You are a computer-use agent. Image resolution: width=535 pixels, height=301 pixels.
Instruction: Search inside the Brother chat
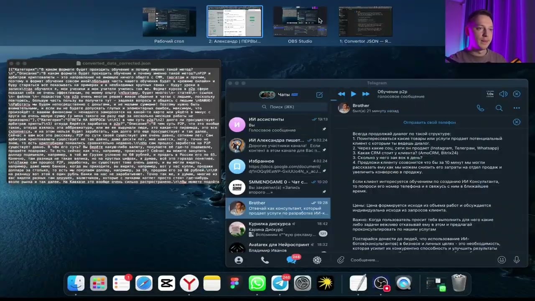[x=499, y=108]
